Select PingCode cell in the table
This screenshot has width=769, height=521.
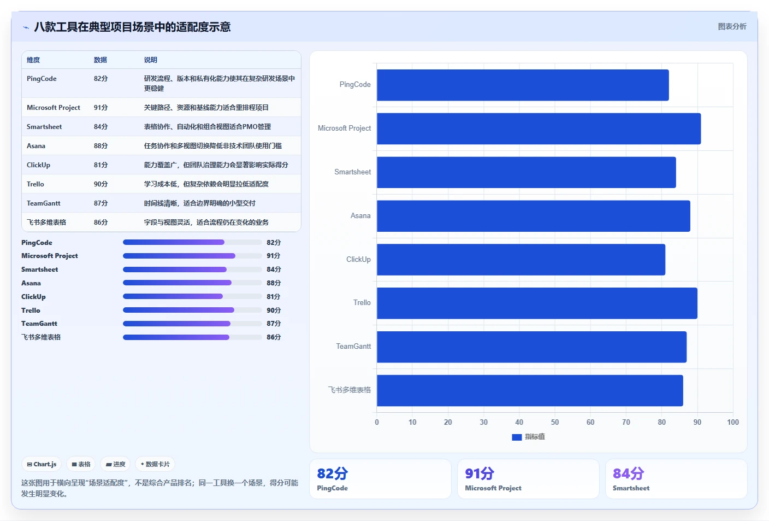click(x=42, y=79)
